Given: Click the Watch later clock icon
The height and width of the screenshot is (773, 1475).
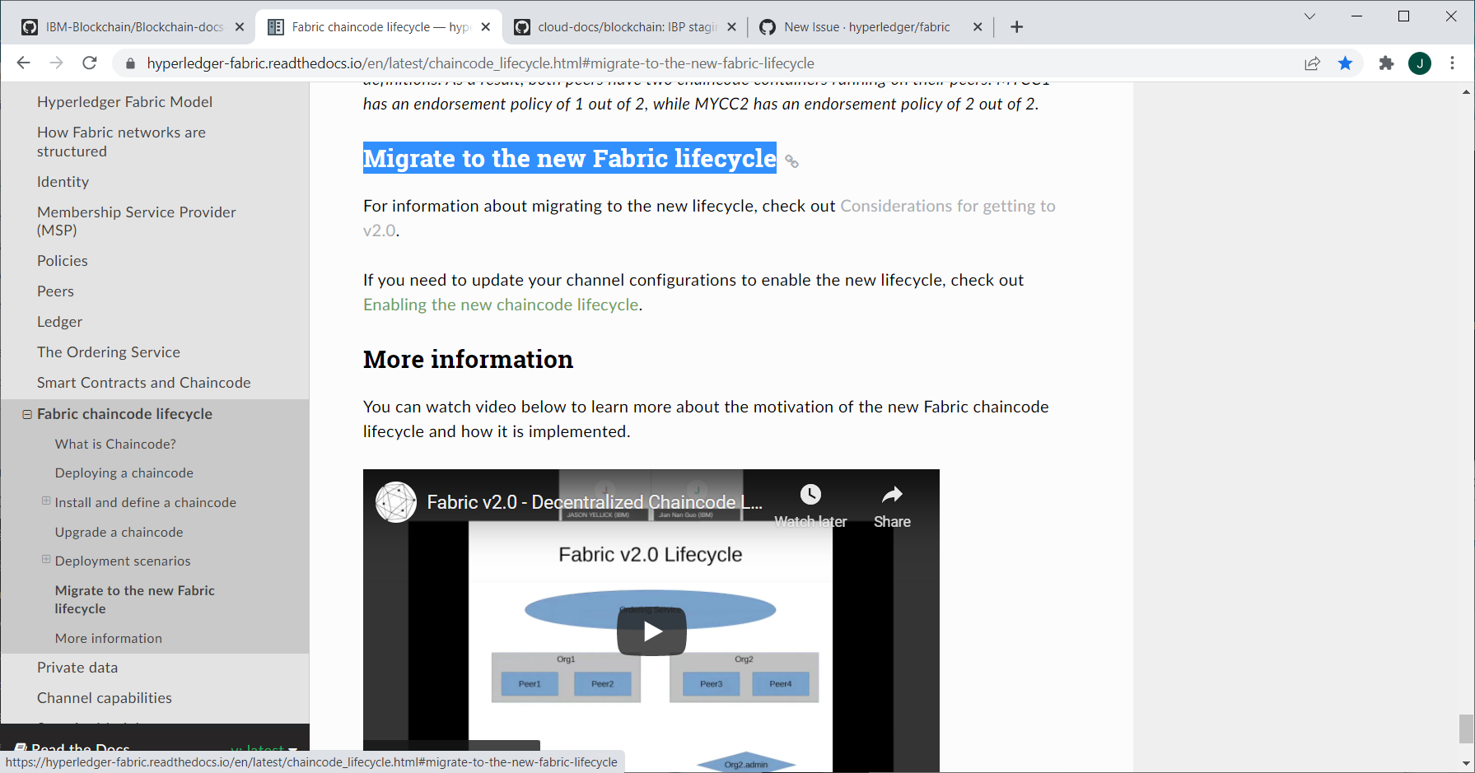Looking at the screenshot, I should (810, 494).
